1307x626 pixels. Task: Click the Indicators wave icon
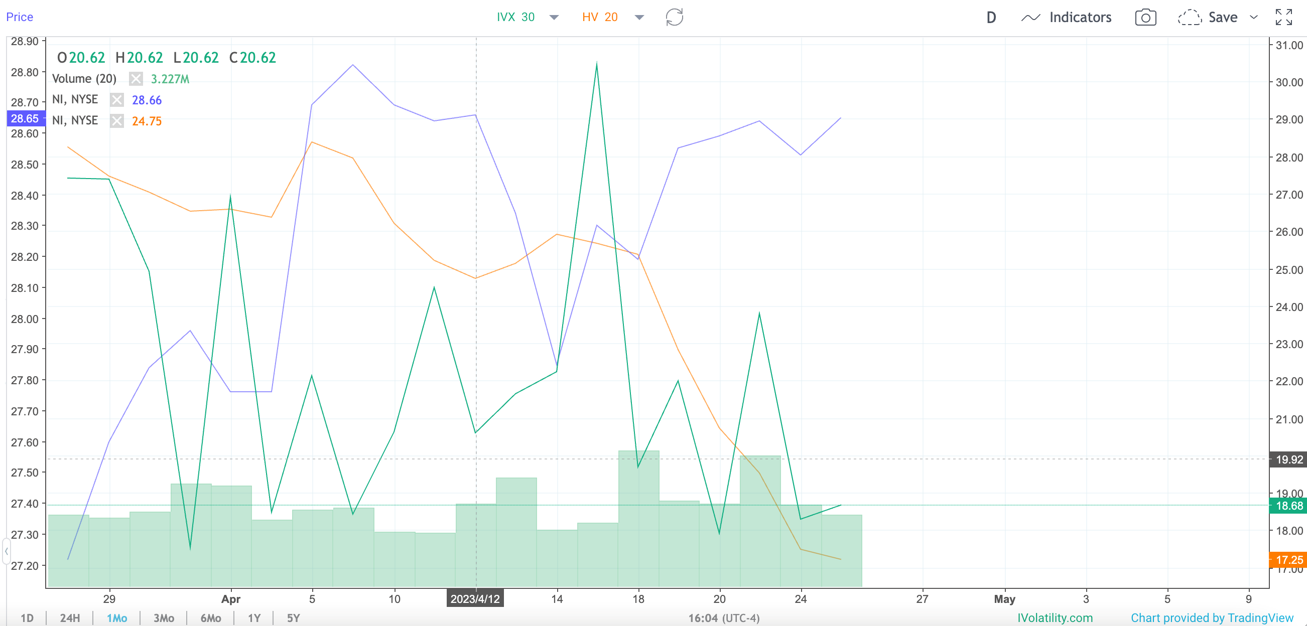coord(1030,18)
